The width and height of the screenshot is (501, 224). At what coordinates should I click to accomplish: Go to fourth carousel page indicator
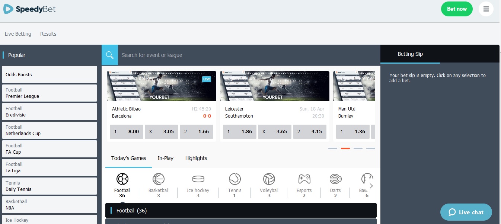click(371, 148)
